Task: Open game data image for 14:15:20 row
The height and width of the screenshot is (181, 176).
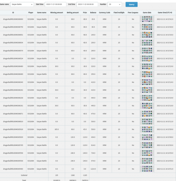Action: click(147, 98)
